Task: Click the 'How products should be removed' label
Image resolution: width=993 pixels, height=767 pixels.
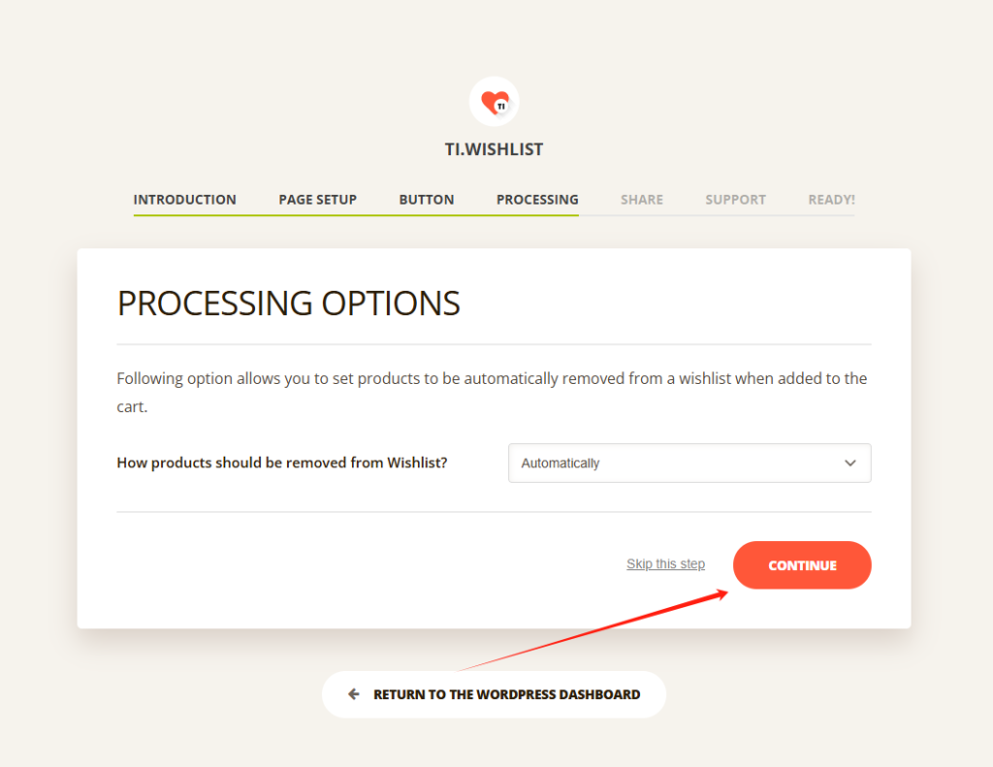Action: tap(281, 463)
